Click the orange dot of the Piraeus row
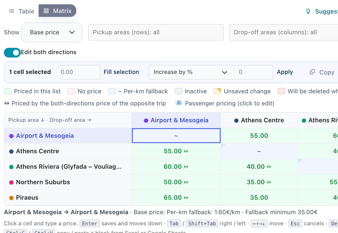 tap(11, 198)
